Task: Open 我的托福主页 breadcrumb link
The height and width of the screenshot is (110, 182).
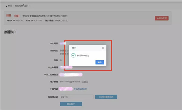Action: click(x=22, y=5)
